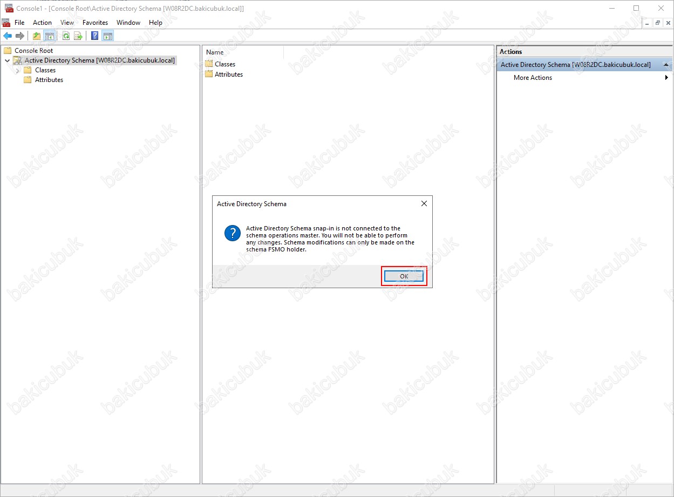The image size is (674, 497).
Task: Open the View menu
Action: [67, 23]
